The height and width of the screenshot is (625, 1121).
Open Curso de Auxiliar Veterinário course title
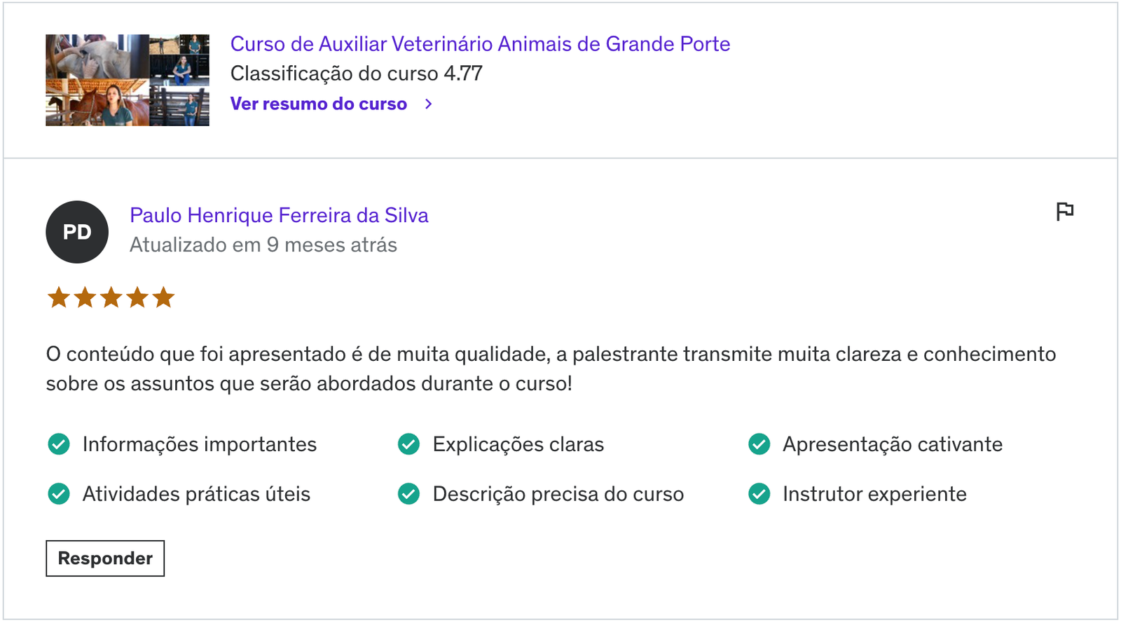(x=480, y=44)
